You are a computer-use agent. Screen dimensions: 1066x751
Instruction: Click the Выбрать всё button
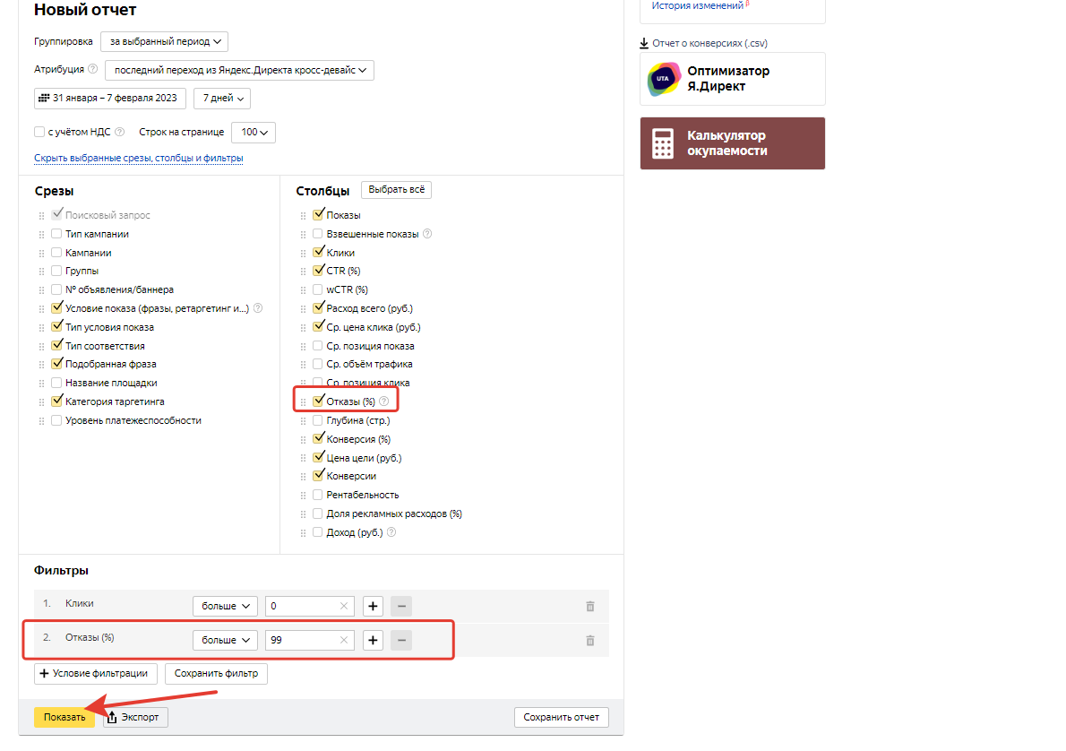(396, 190)
